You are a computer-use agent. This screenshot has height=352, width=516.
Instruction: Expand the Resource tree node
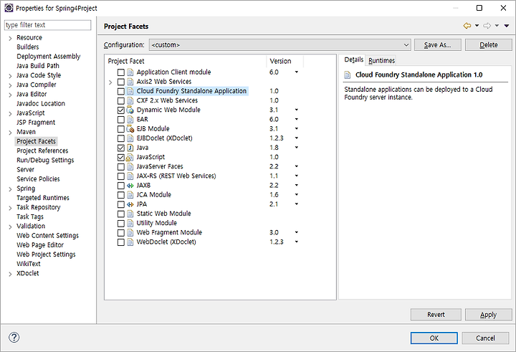pos(10,38)
